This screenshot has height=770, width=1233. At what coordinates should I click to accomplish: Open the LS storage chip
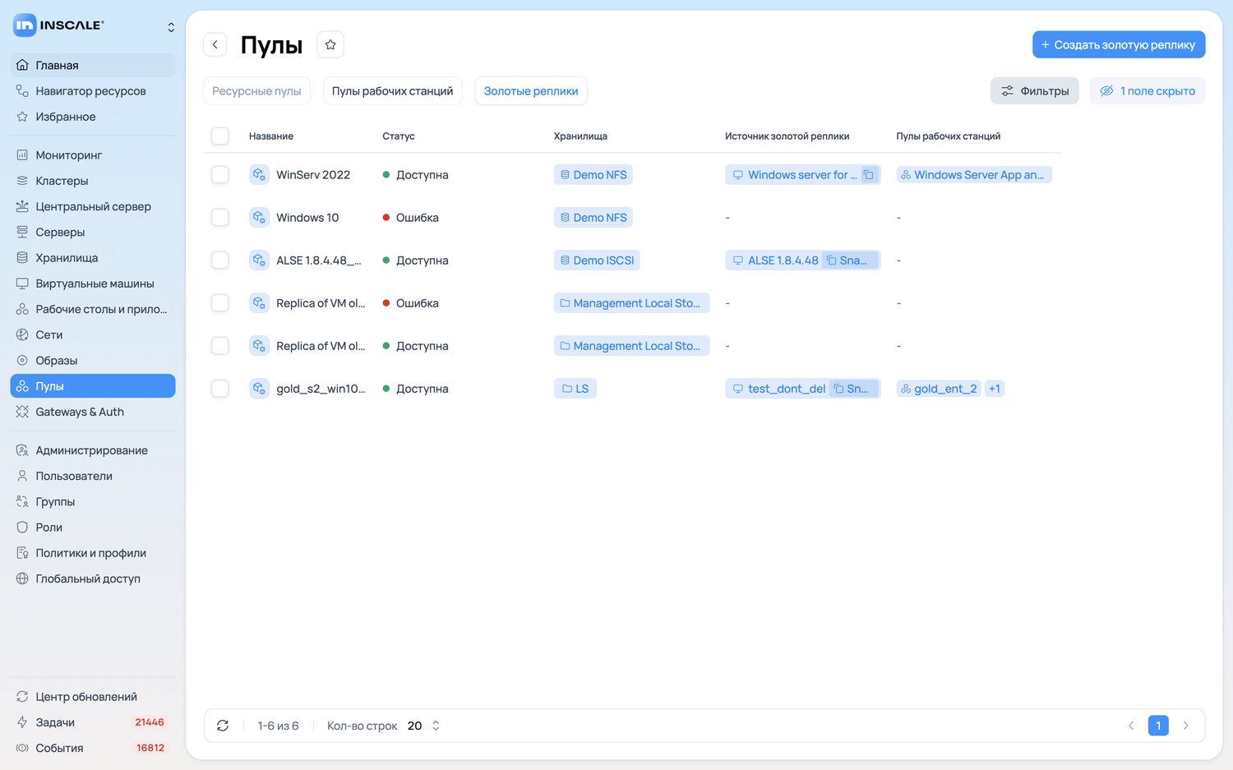[x=575, y=388]
